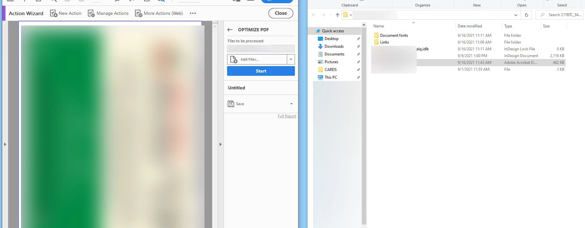Screen dimensions: 585x228
Task: Click the Search box in File Explorer
Action: tap(559, 15)
